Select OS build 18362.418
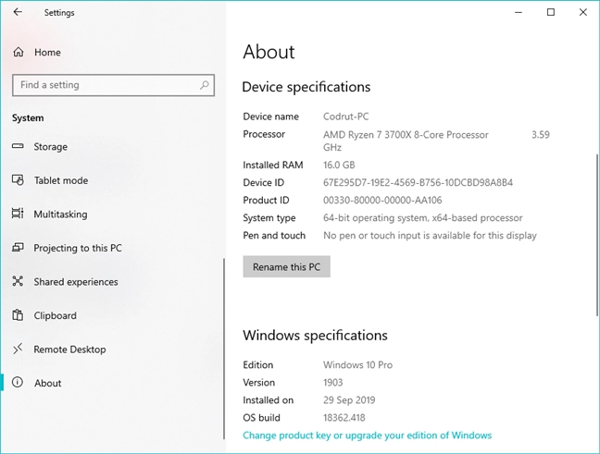The image size is (600, 454). pyautogui.click(x=344, y=418)
